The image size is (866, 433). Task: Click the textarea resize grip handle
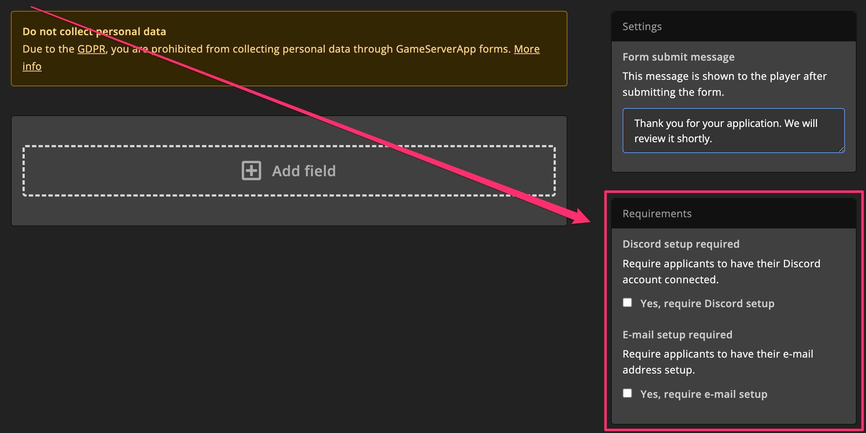pyautogui.click(x=841, y=149)
